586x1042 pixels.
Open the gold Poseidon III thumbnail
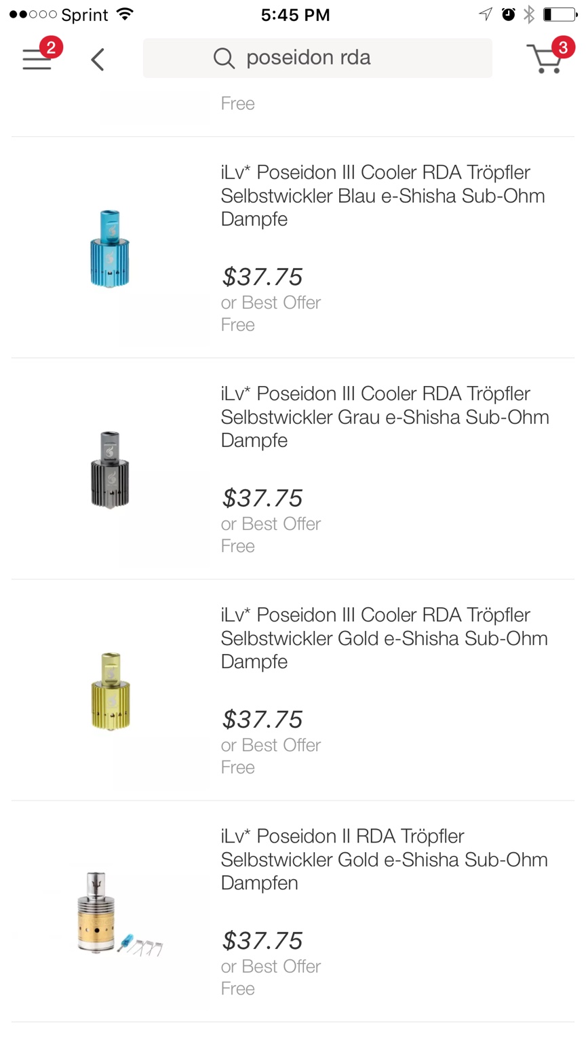pos(110,691)
